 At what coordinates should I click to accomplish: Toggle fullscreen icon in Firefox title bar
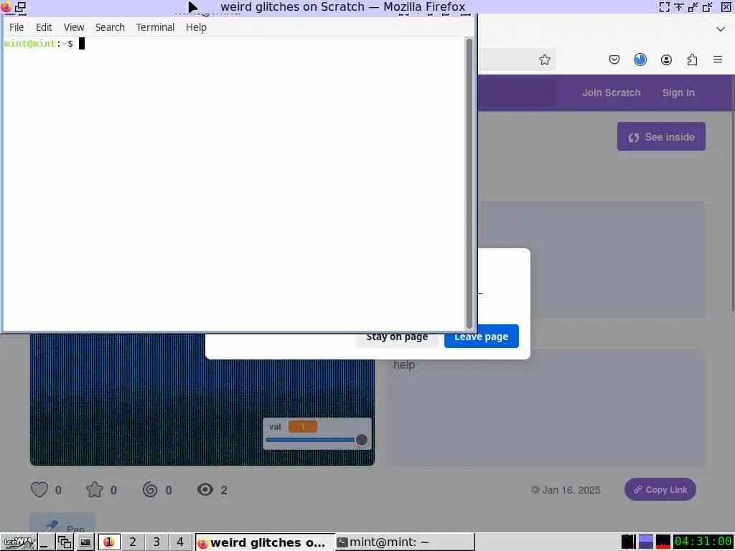pyautogui.click(x=664, y=6)
